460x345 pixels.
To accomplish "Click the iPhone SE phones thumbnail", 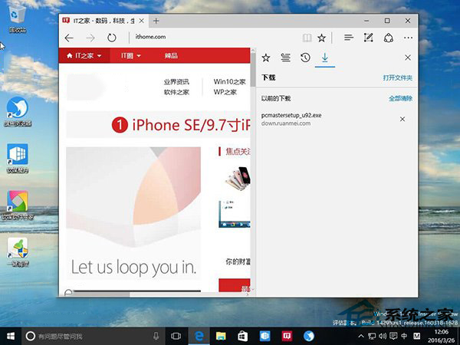I will pyautogui.click(x=238, y=179).
